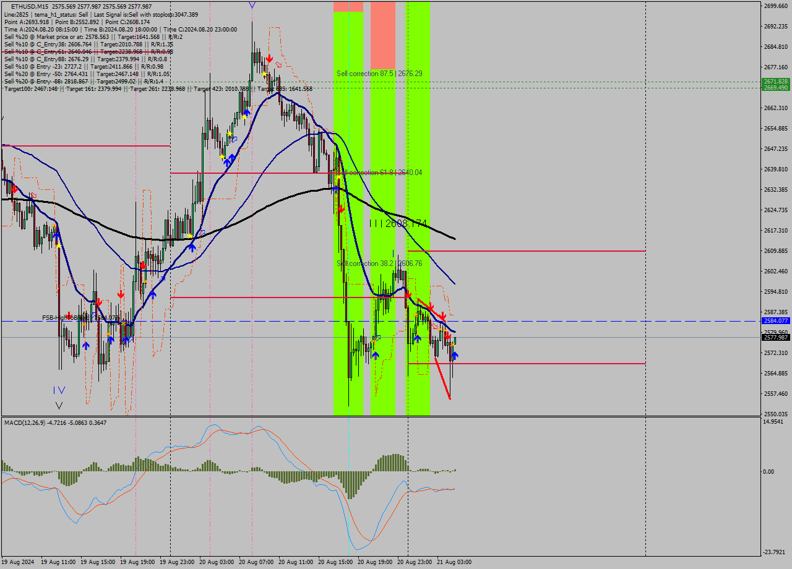Click the 'Sell %10 @ Entry -23: 2727.2' line
792x569 pixels.
[84, 66]
